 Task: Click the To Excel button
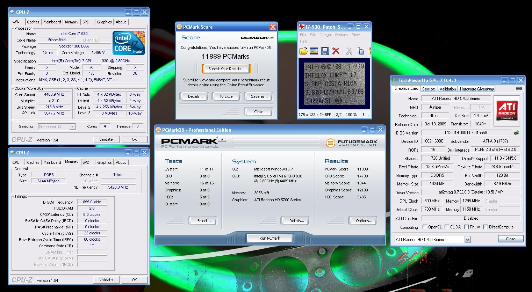(227, 96)
